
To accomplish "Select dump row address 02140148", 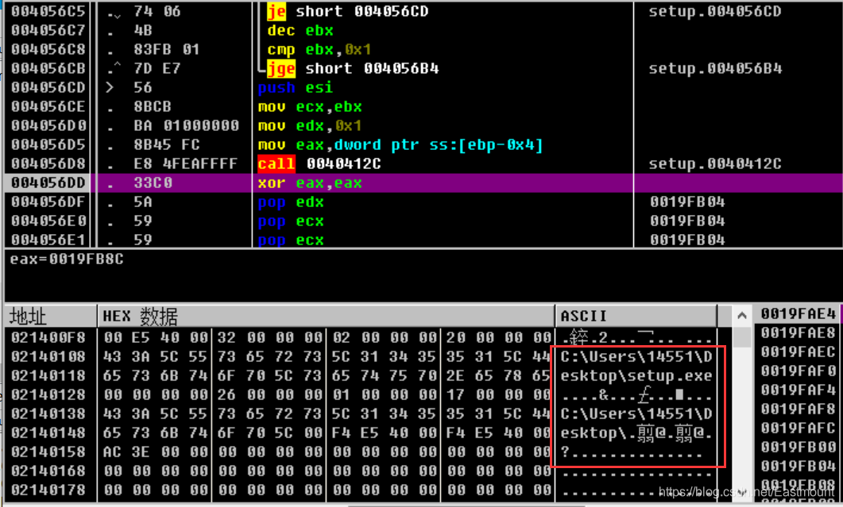I will click(x=48, y=433).
